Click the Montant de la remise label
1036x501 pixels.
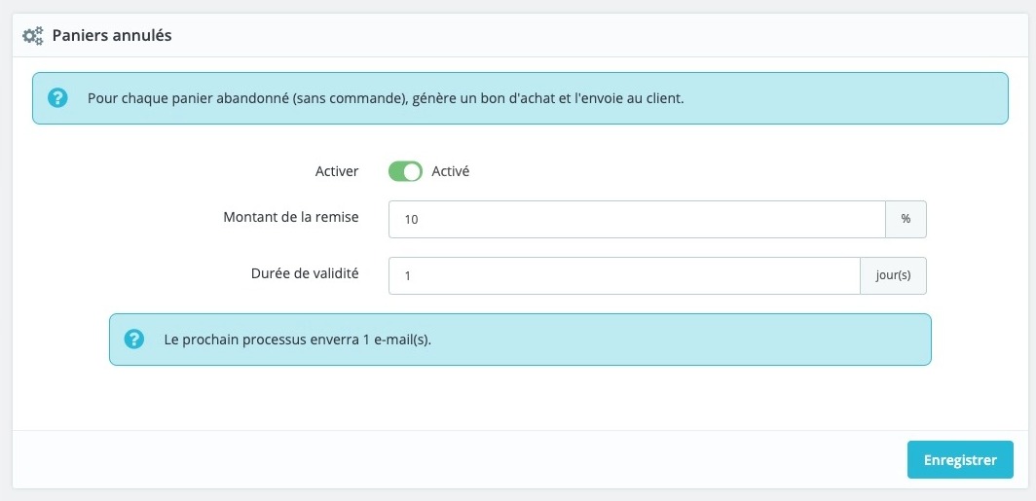tap(290, 217)
